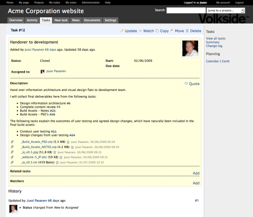The image size is (253, 217).
Task: Delete attachment _Build_Assets_NOTES.zip via trash icon
Action: coord(72,147)
